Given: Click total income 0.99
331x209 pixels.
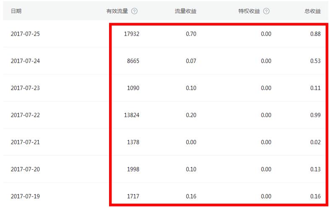Looking at the screenshot, I should 315,115.
